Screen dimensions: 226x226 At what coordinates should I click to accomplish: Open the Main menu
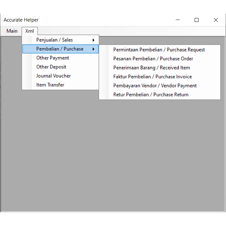pos(12,31)
